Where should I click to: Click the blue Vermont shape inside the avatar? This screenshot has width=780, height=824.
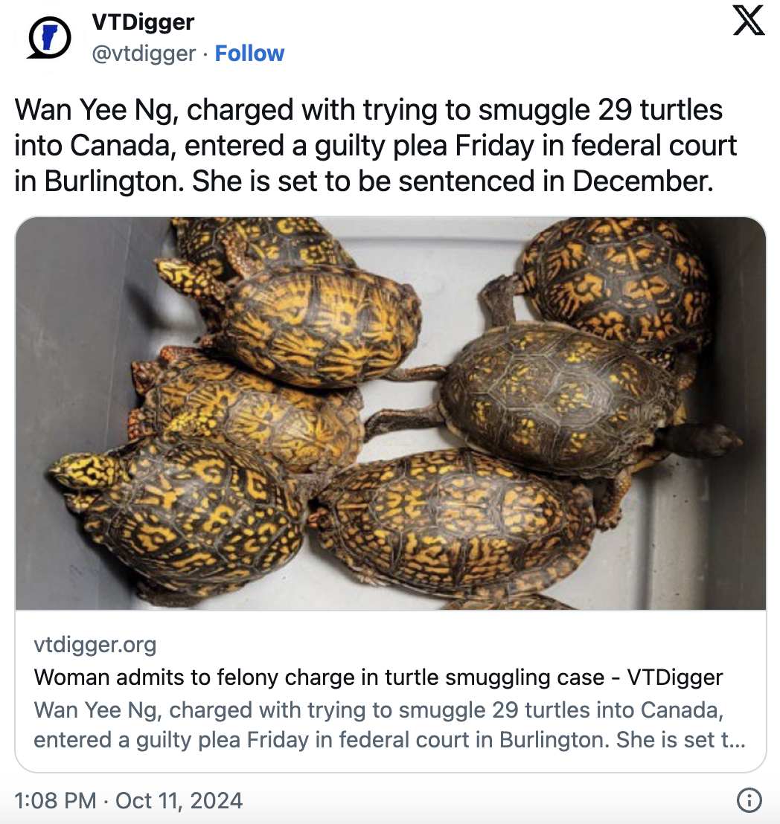pos(49,36)
